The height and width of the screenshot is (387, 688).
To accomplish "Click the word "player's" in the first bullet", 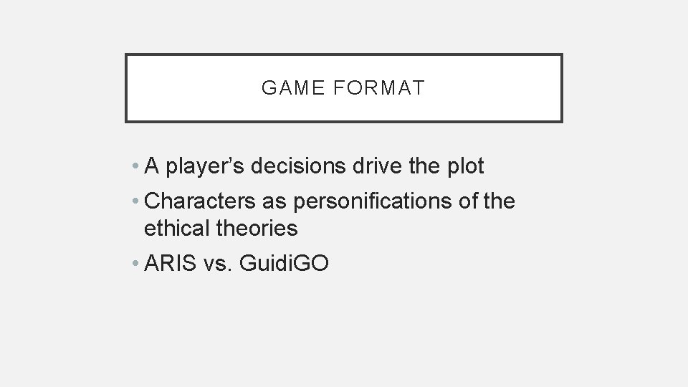I will coord(204,167).
